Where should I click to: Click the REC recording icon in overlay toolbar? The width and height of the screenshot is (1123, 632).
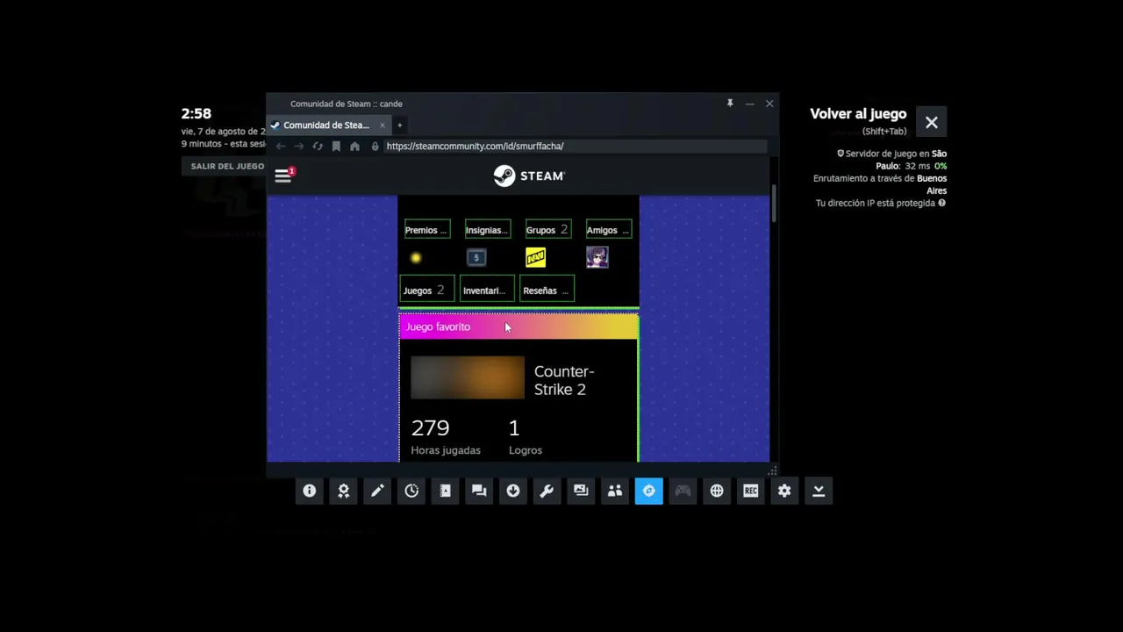click(751, 491)
